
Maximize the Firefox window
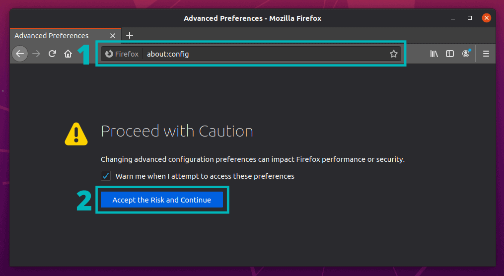(x=470, y=18)
